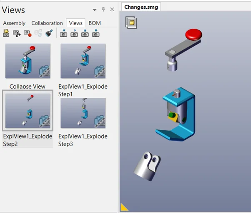Click the camera with red dot icon

click(x=28, y=33)
